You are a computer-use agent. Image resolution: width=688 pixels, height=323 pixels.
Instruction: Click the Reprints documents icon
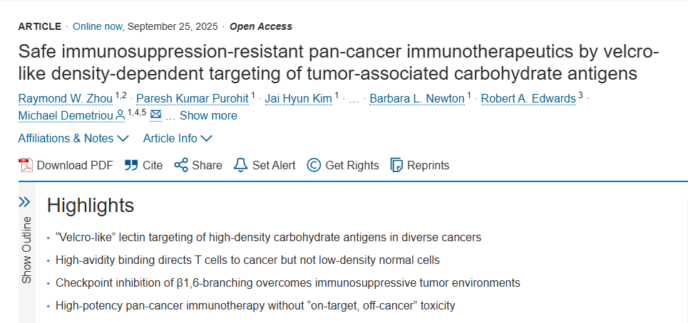click(x=397, y=165)
